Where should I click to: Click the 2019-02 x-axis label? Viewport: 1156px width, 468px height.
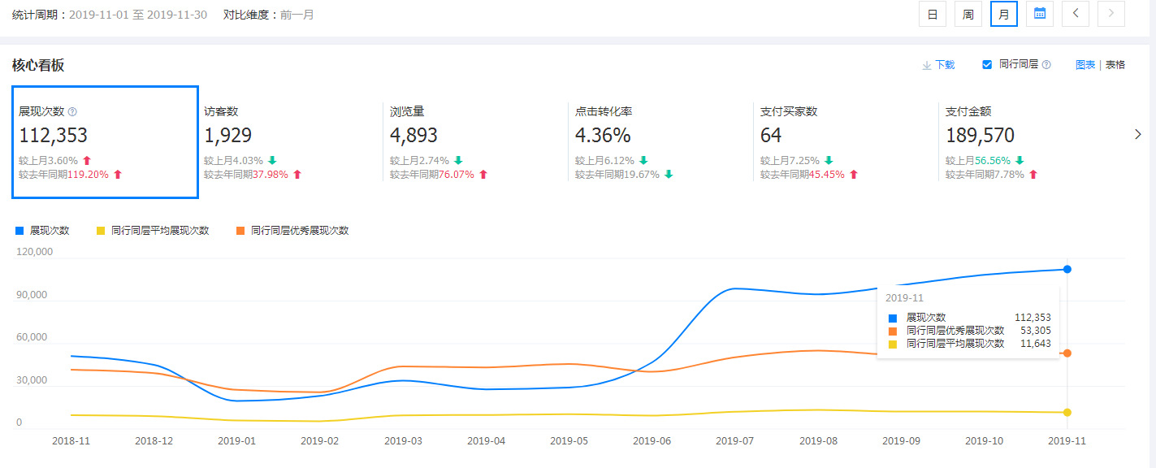click(x=320, y=440)
